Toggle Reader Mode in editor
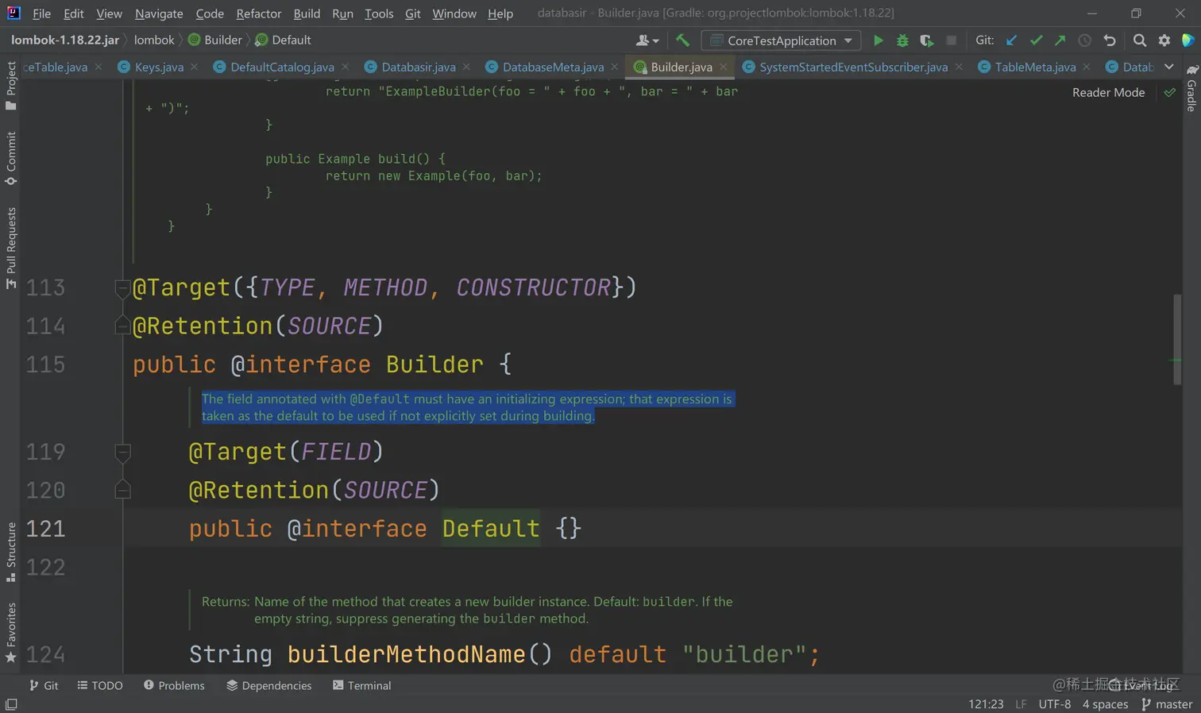1201x713 pixels. [1108, 92]
